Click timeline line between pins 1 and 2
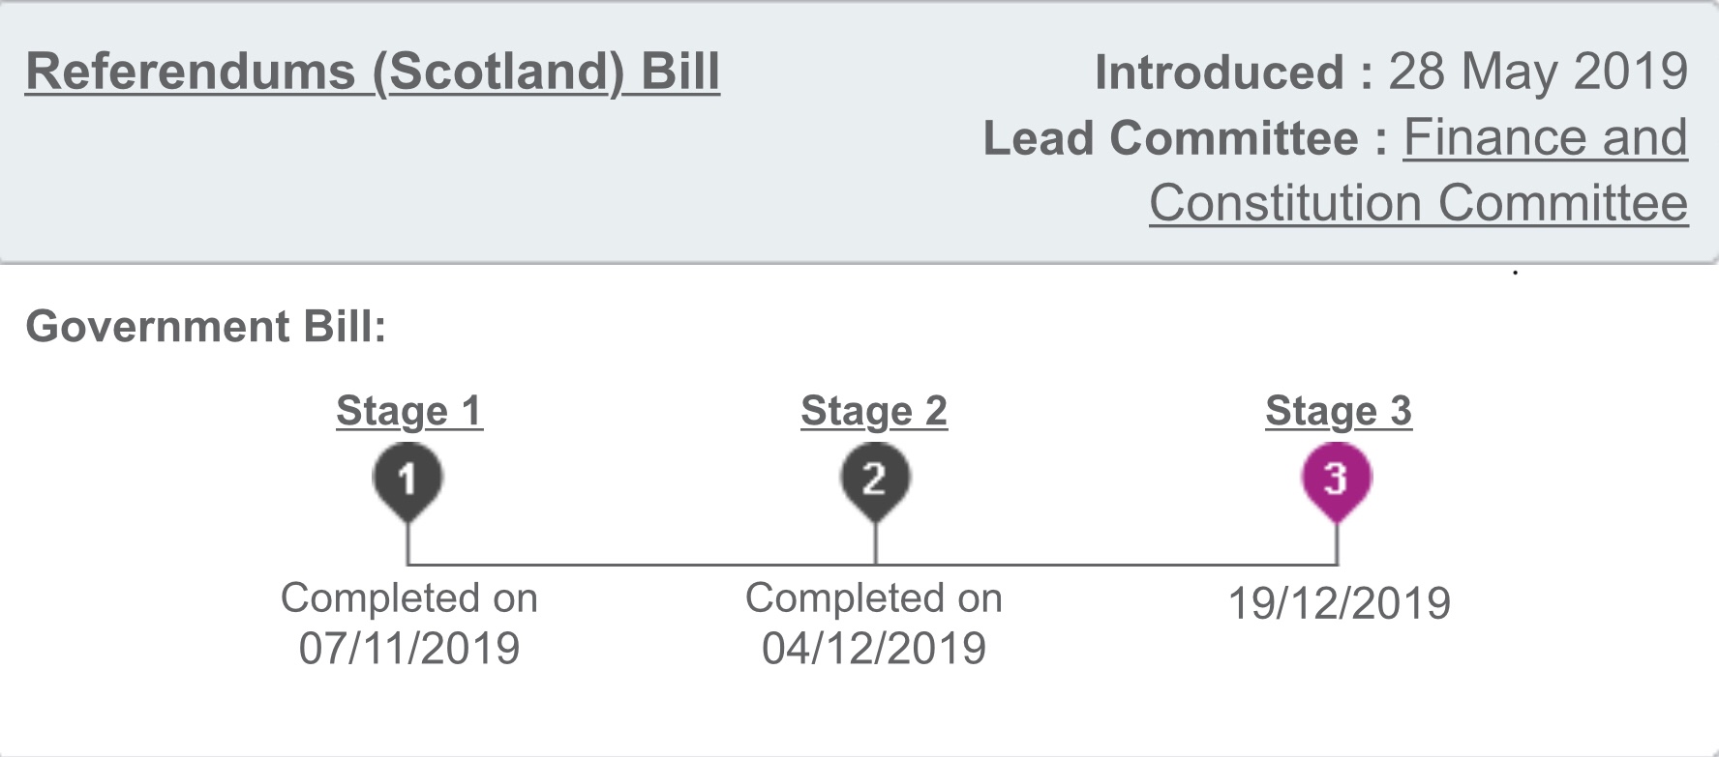This screenshot has width=1719, height=757. pos(641,565)
